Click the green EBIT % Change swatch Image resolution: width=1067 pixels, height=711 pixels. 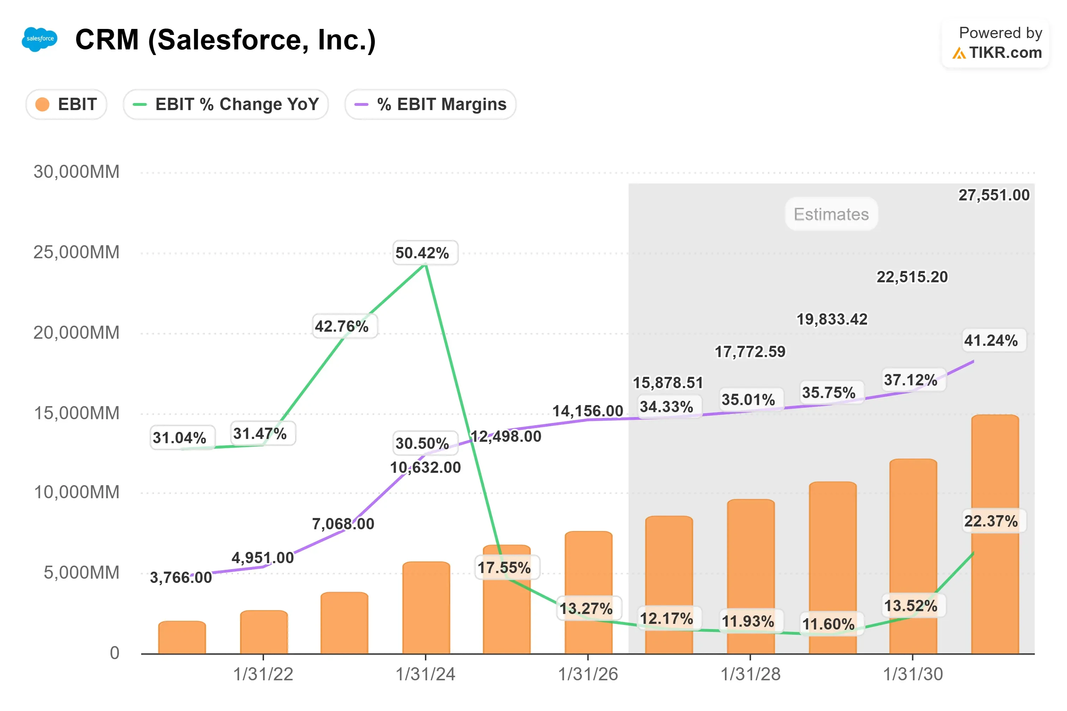(x=139, y=104)
